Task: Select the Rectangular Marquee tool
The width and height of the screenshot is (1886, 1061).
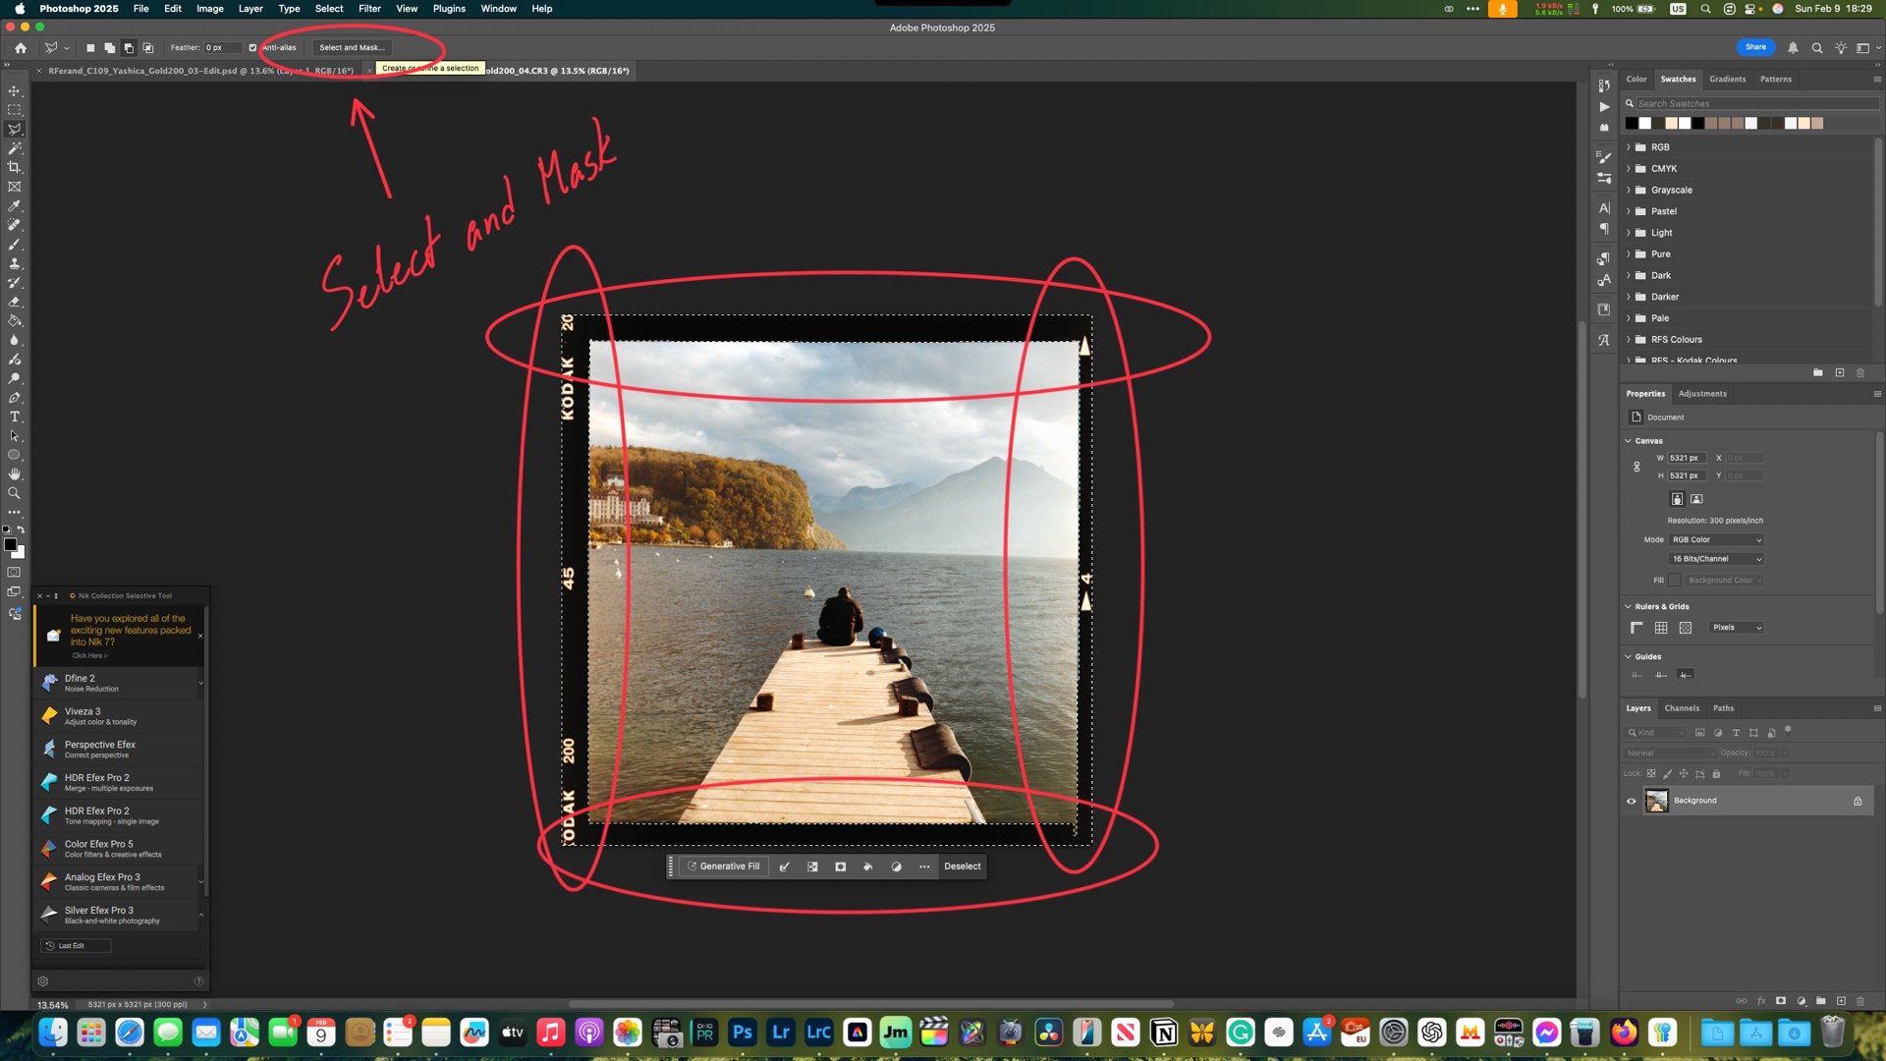Action: point(14,110)
